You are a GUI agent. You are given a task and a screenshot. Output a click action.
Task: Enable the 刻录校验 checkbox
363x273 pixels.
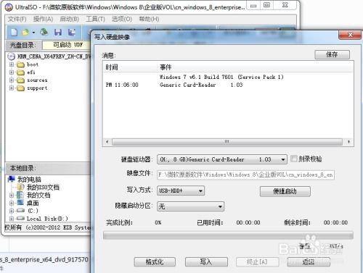293,159
